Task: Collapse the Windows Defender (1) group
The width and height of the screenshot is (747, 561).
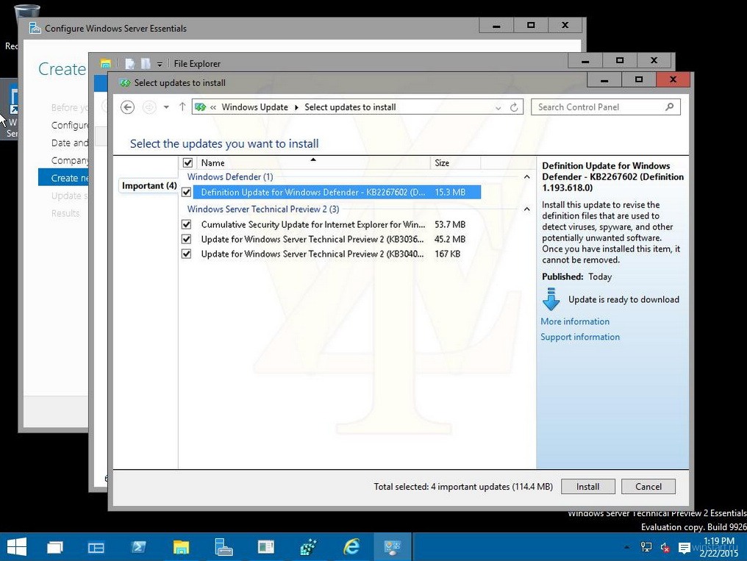Action: point(526,177)
